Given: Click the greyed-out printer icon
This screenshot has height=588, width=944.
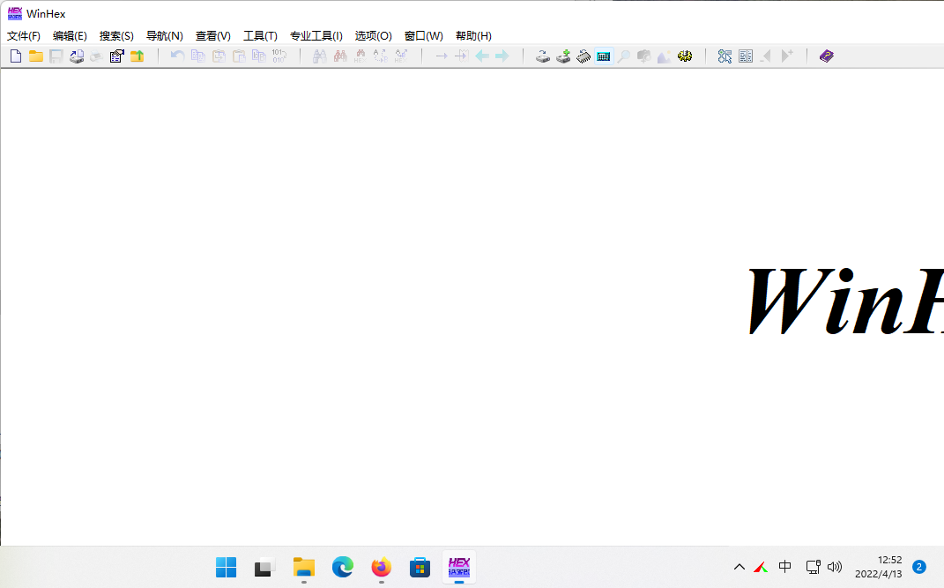Looking at the screenshot, I should 96,56.
